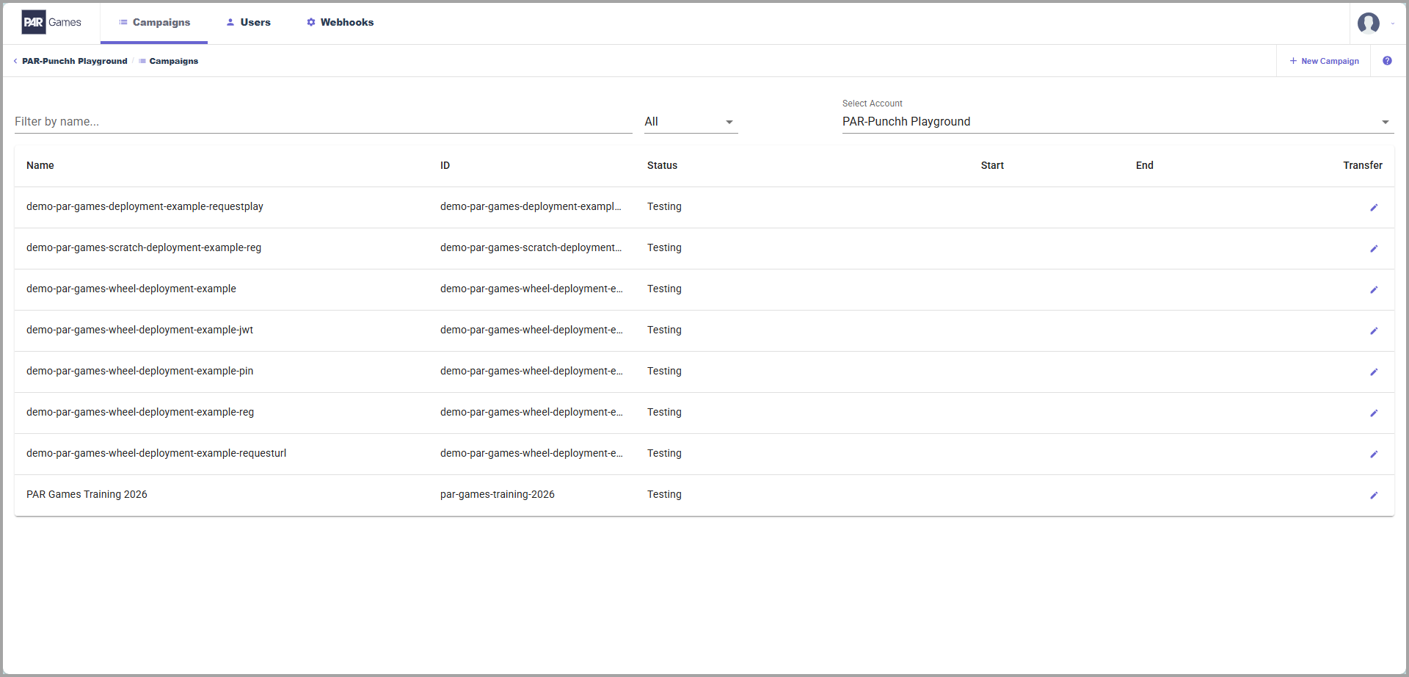Click the End column header
The height and width of the screenshot is (677, 1409).
(1145, 165)
